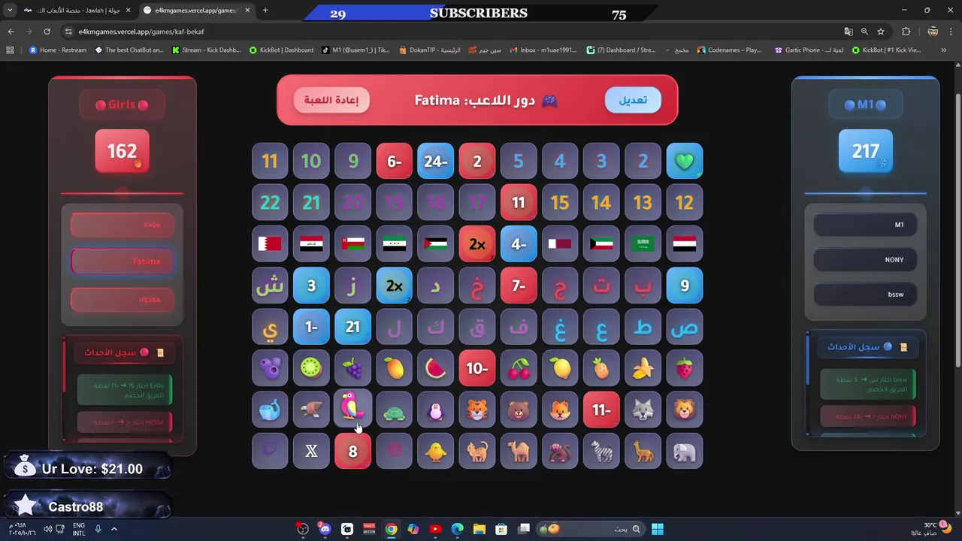Open the KickBot | Dashboard bookmark
Screen dimensions: 962x541
[281, 50]
